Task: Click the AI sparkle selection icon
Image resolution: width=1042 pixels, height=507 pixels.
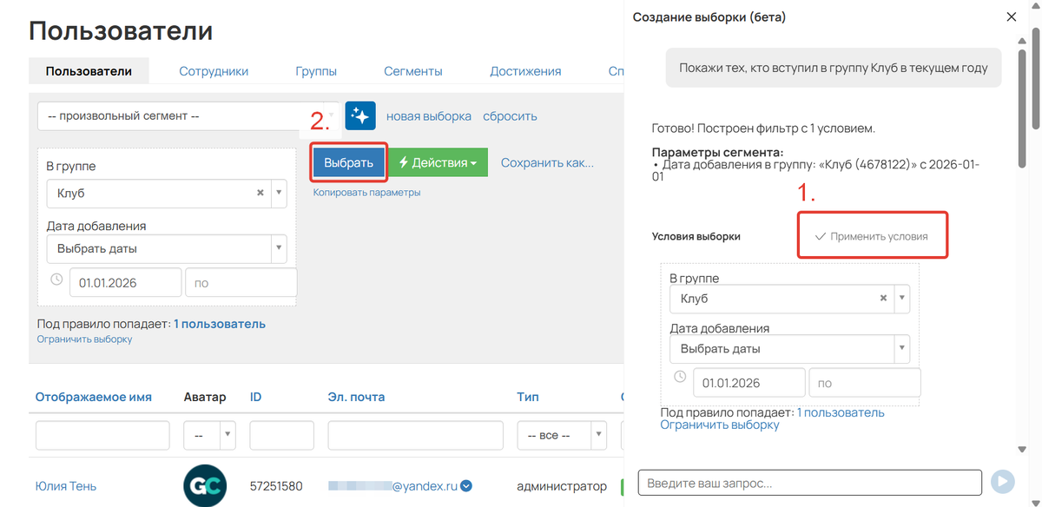Action: tap(360, 115)
